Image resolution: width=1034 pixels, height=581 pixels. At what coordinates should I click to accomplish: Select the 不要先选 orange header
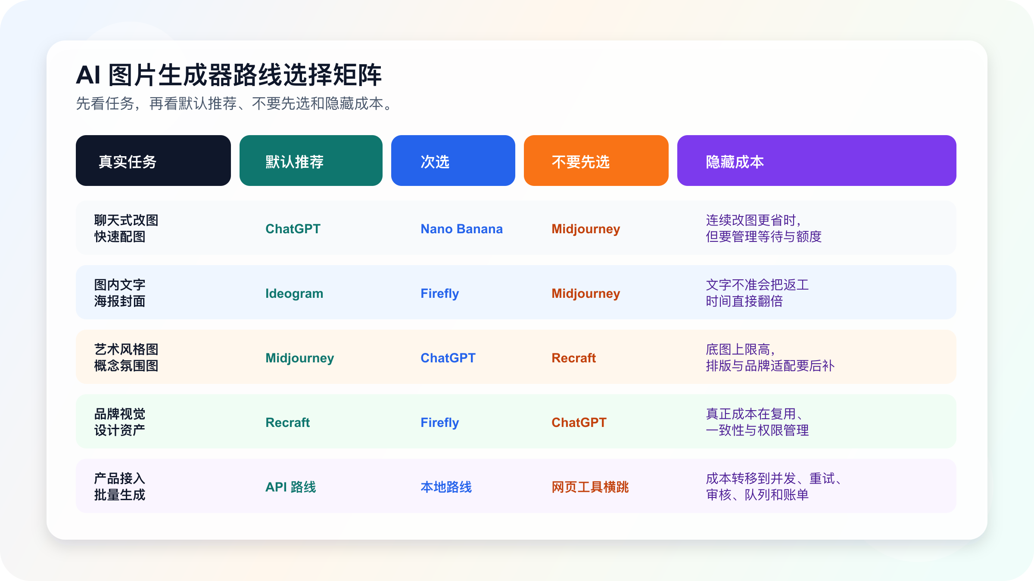[596, 161]
